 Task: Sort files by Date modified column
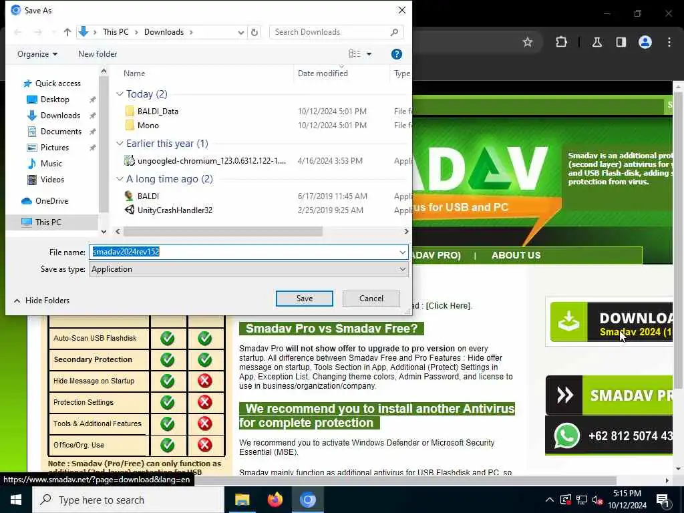(x=323, y=73)
